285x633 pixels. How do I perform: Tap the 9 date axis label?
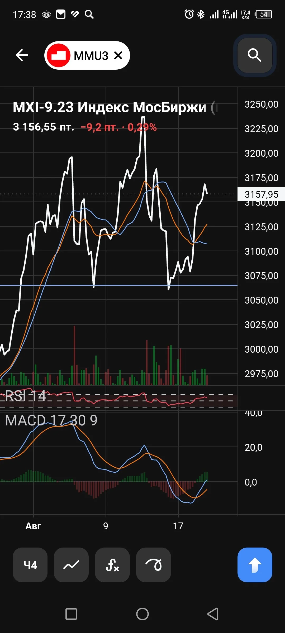coord(106,526)
